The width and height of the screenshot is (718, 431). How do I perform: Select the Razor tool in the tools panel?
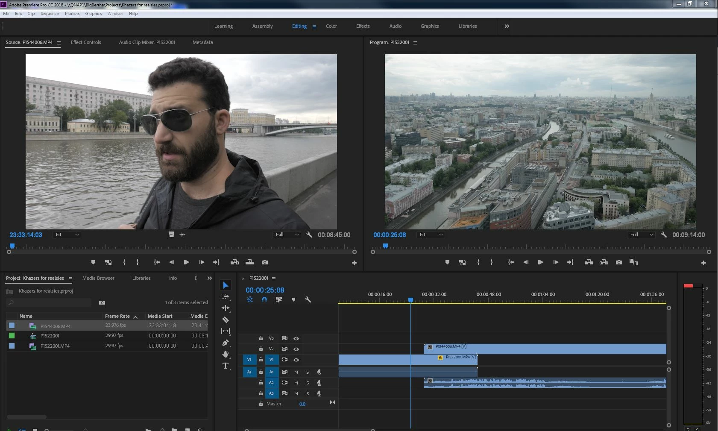[226, 320]
